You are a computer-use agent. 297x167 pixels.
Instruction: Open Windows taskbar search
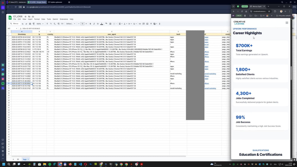9,164
